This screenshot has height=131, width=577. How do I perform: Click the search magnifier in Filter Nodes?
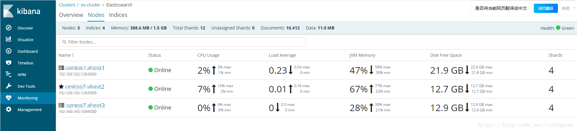tap(64, 42)
